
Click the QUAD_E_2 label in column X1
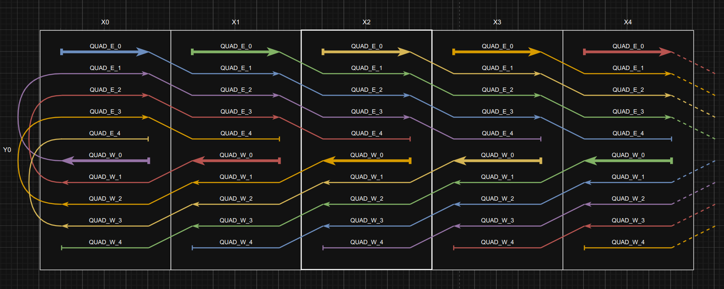click(236, 90)
